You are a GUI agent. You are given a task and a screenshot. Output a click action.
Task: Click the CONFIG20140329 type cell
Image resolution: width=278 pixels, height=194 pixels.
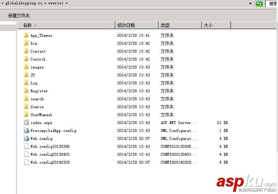[x=179, y=162]
